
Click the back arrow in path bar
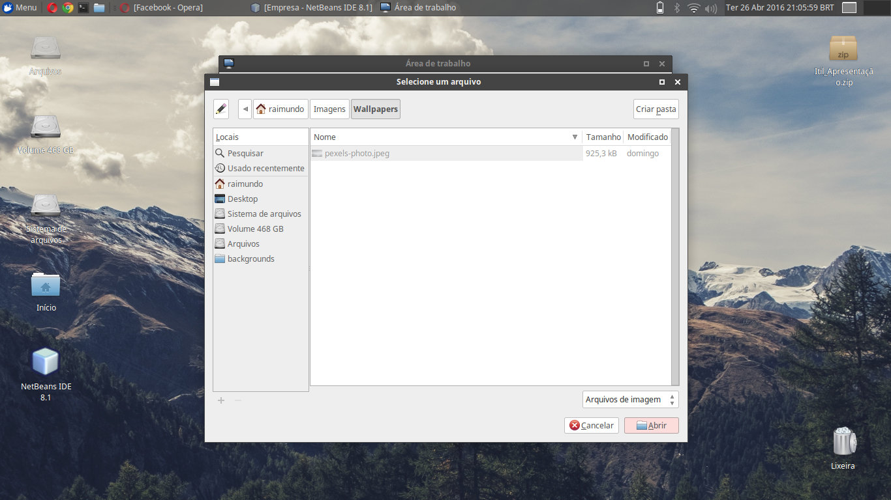tap(245, 109)
